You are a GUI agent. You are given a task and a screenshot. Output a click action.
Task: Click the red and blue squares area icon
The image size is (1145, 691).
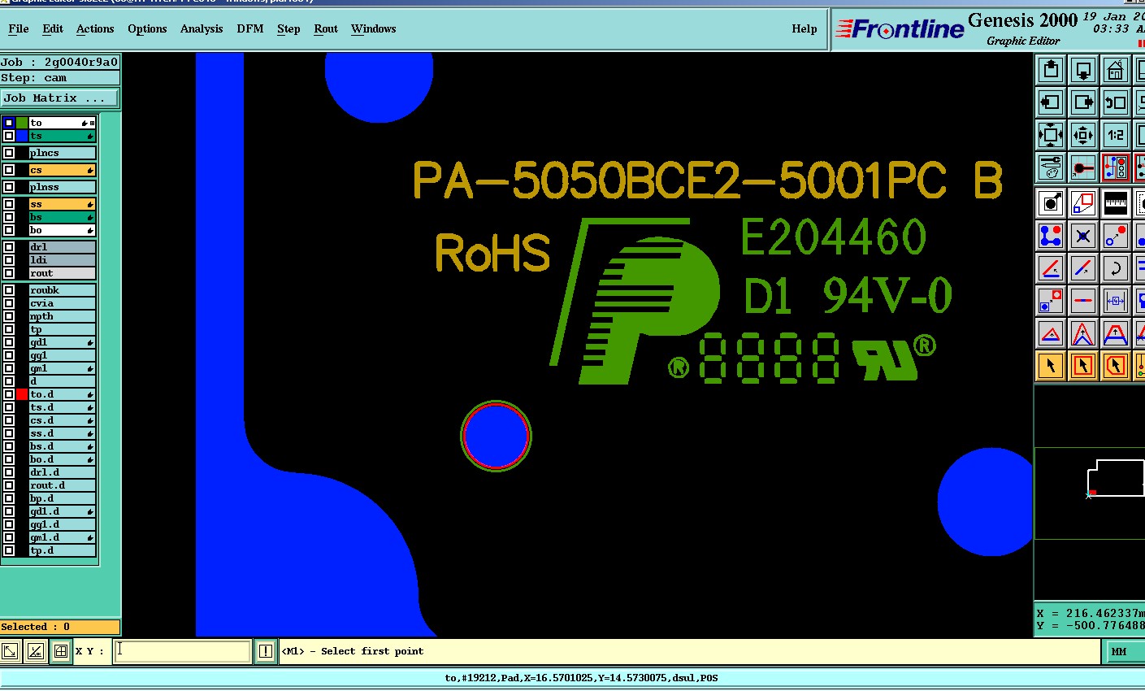pos(1083,202)
